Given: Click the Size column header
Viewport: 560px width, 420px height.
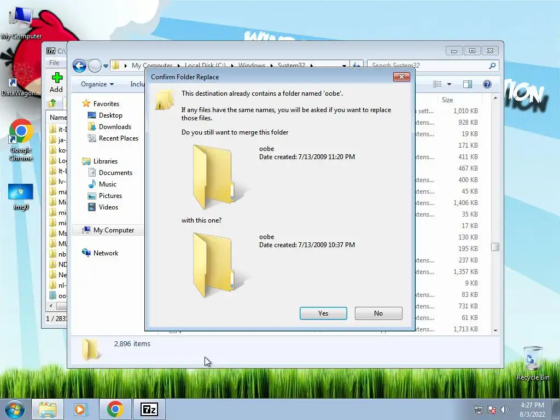Looking at the screenshot, I should (447, 100).
